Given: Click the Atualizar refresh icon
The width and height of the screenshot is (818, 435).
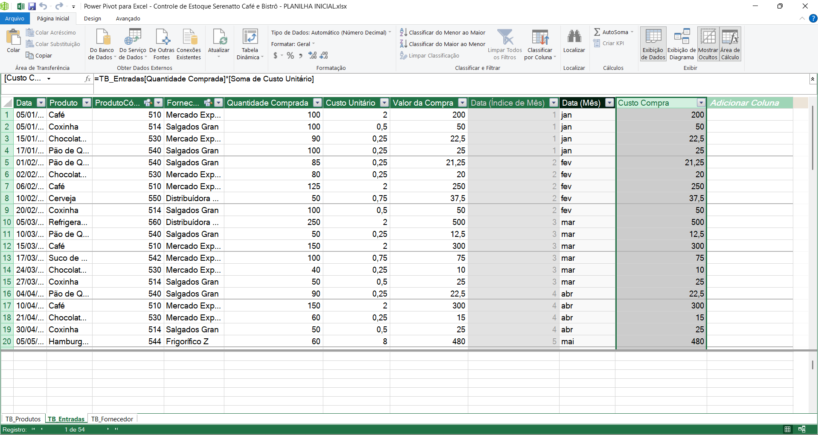Looking at the screenshot, I should click(219, 37).
